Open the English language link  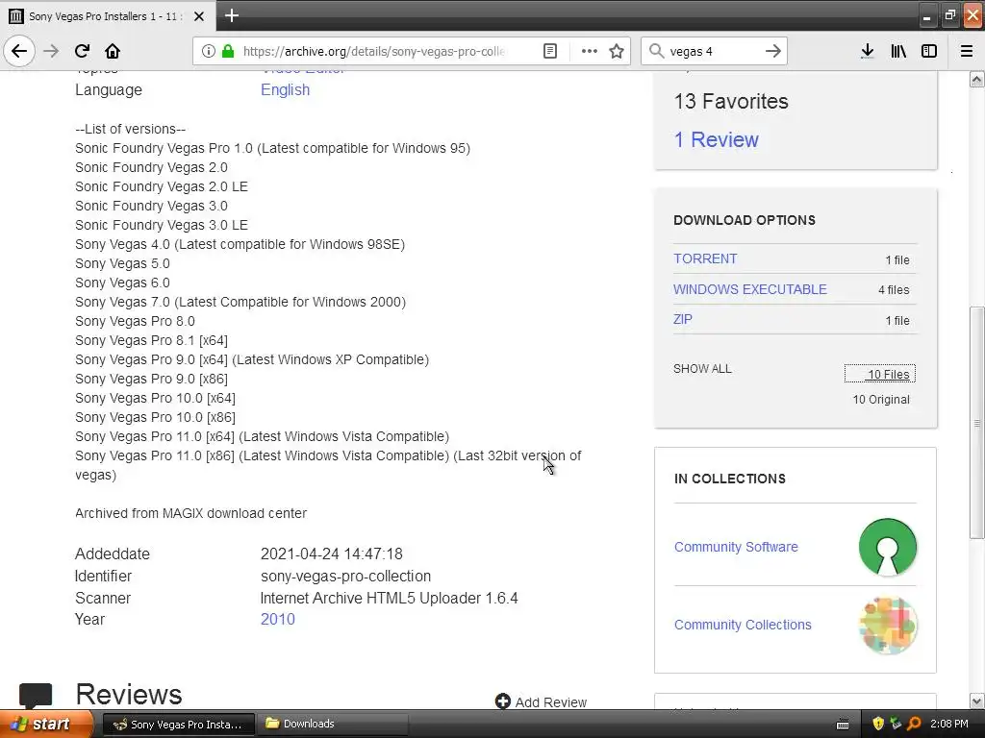[285, 89]
